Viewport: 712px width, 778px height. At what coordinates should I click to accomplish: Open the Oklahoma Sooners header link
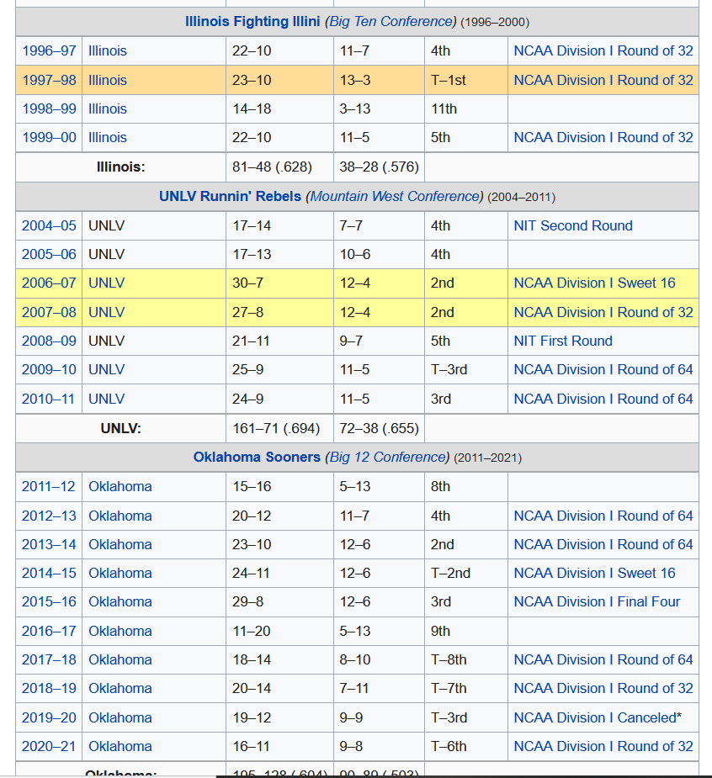tap(257, 458)
